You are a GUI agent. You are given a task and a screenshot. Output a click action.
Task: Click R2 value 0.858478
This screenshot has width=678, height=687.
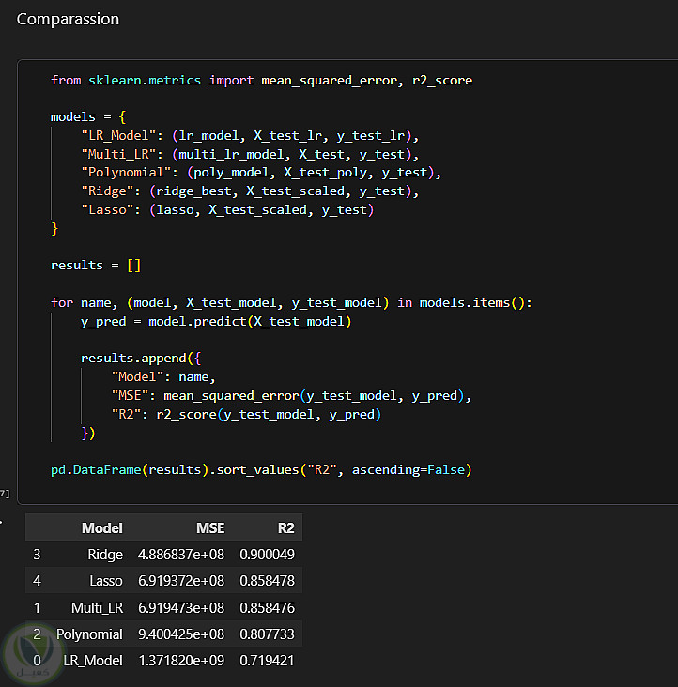[x=267, y=581]
